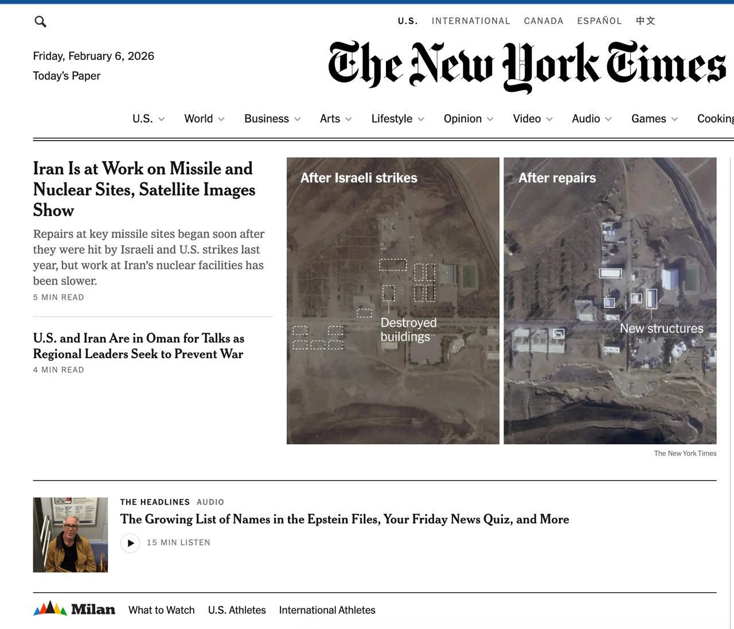Read Iran missile and nuclear sites article
This screenshot has height=629, width=734.
click(143, 189)
